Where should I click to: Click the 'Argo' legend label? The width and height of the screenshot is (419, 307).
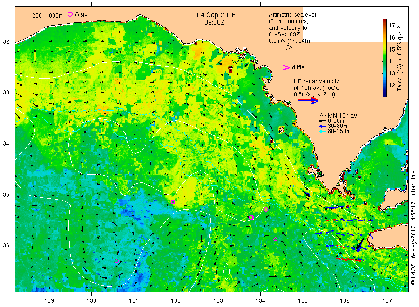81,14
